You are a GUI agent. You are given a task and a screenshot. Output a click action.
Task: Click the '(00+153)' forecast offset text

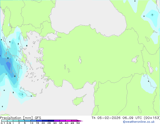coord(152,118)
